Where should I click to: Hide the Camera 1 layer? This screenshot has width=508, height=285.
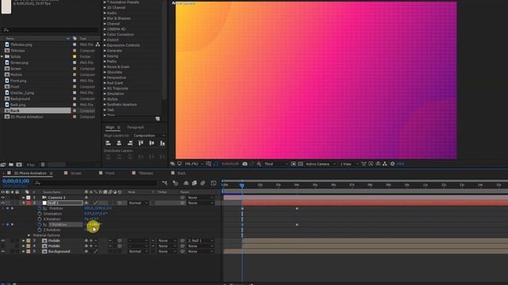(3, 197)
